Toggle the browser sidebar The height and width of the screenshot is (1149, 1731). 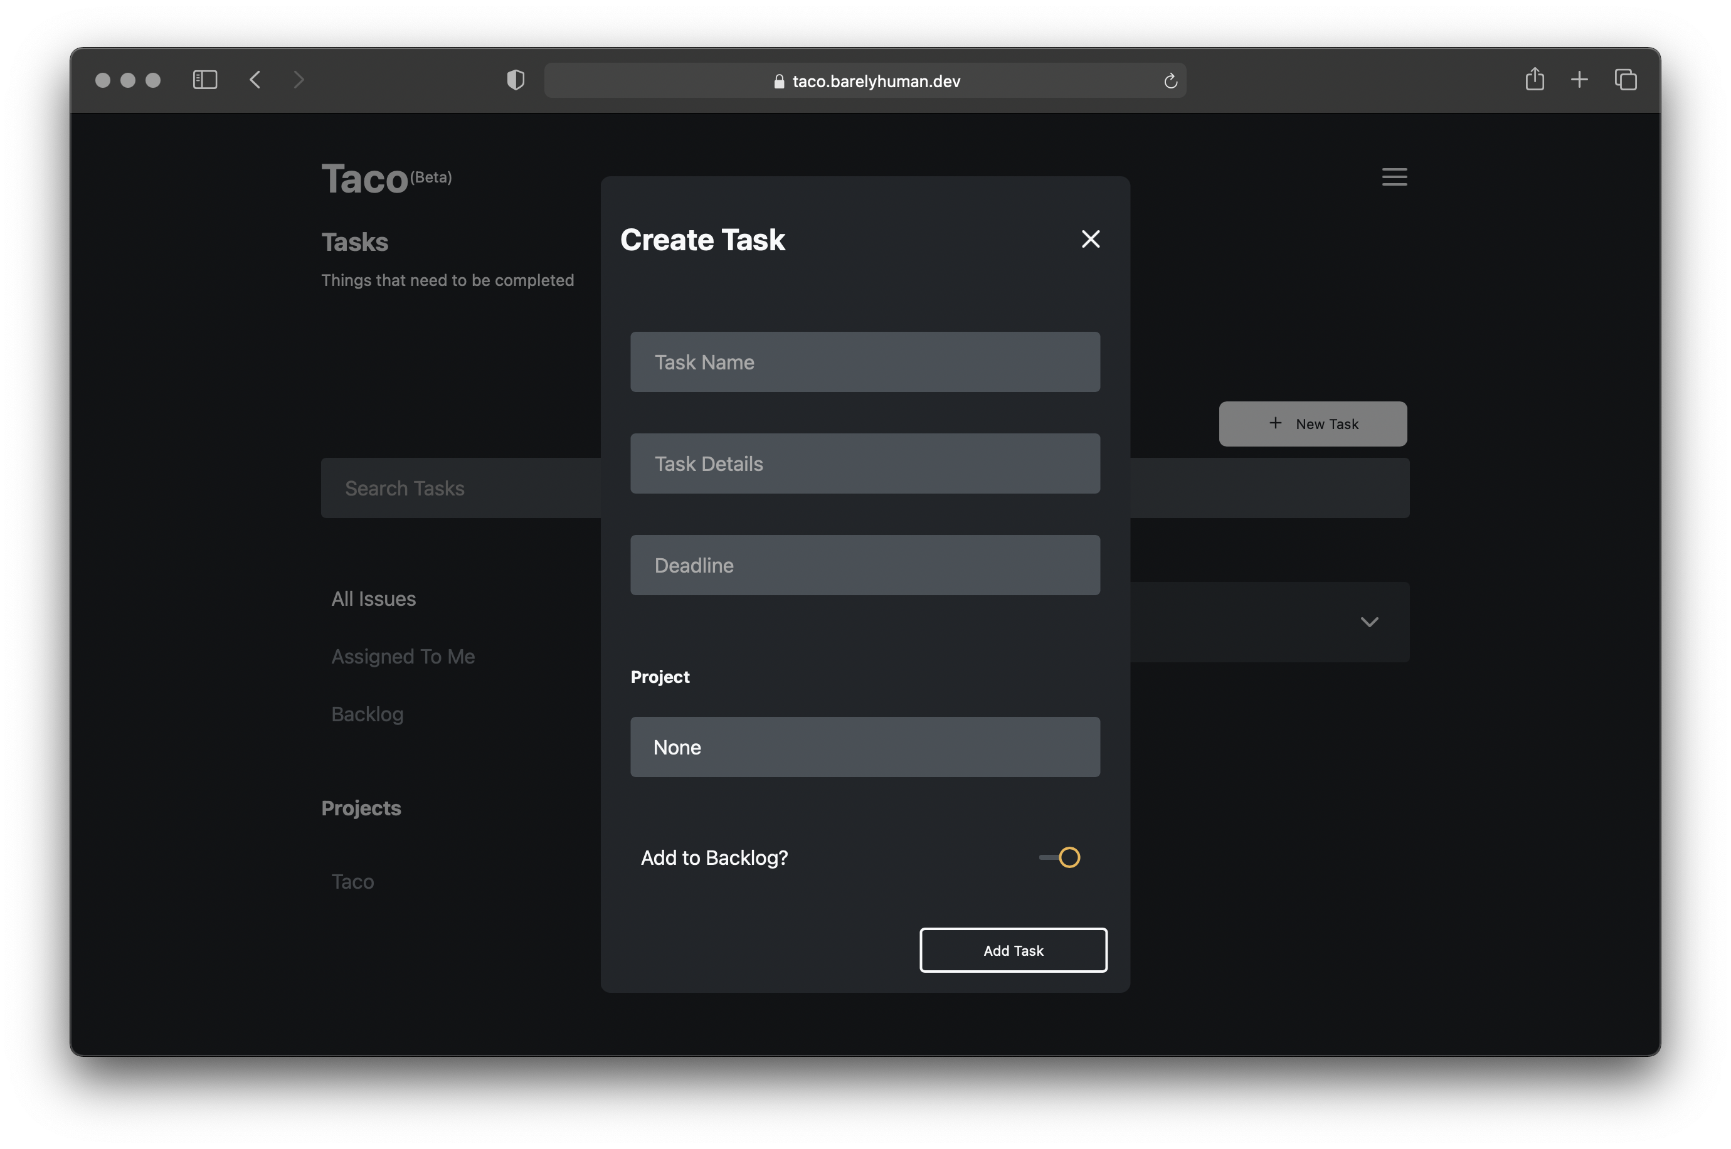point(205,80)
